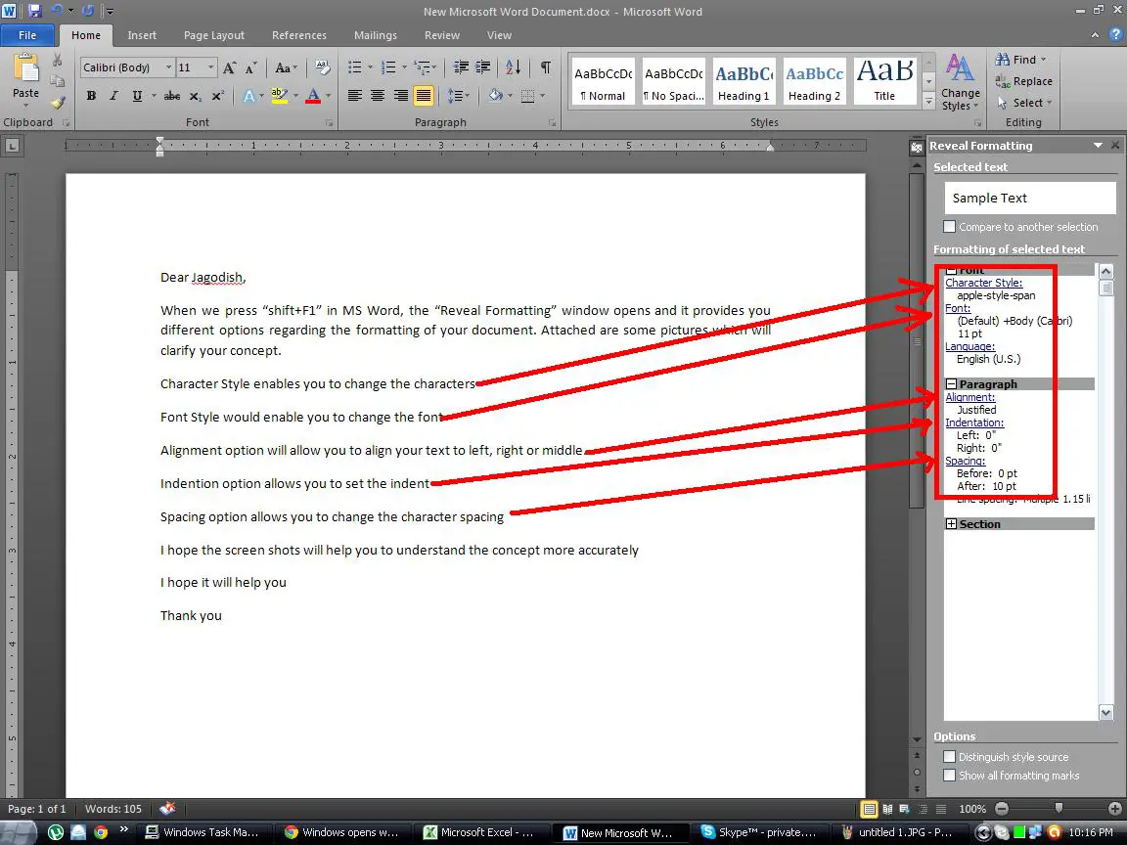The width and height of the screenshot is (1127, 845).
Task: Open the File tab
Action: [x=27, y=35]
